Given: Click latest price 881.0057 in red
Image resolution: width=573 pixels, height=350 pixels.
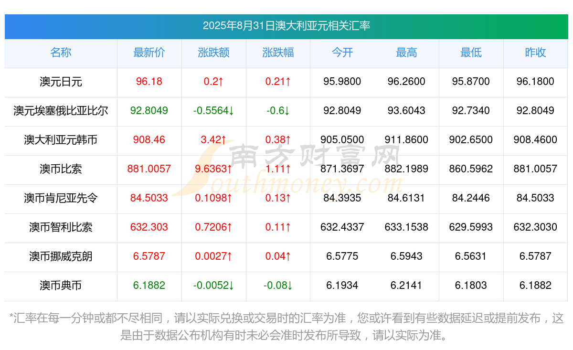Looking at the screenshot, I should [149, 169].
